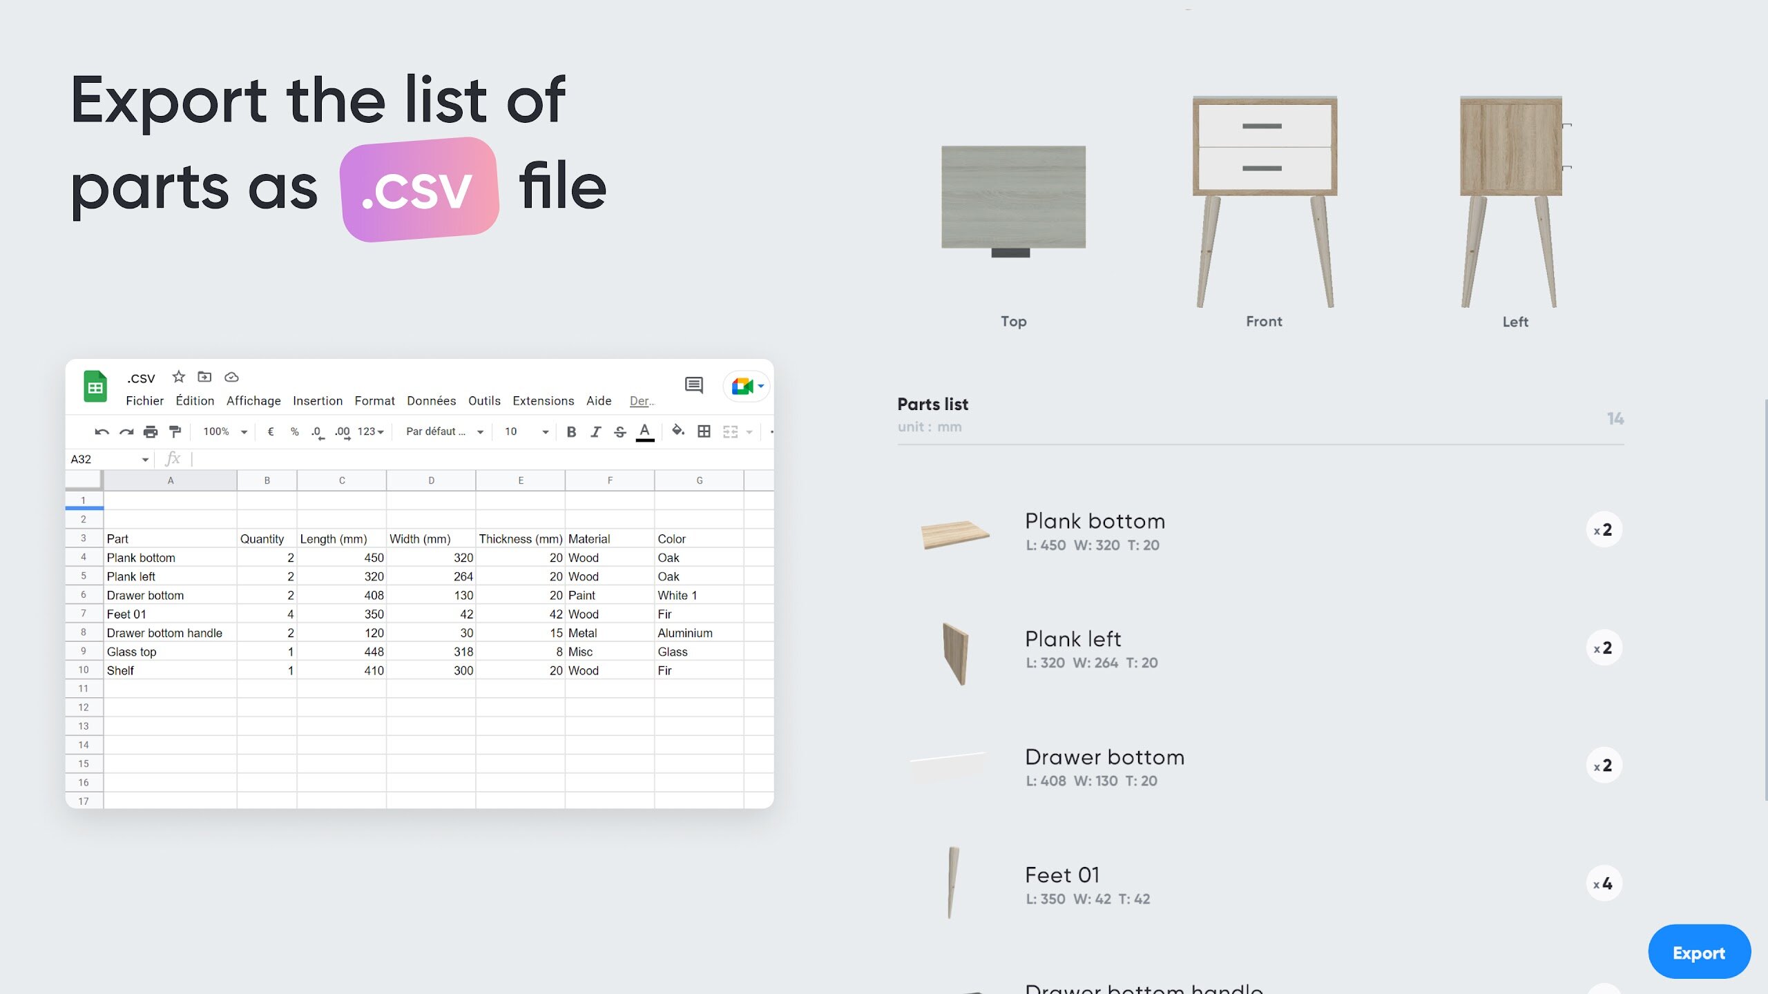The image size is (1768, 994).
Task: Star the .csv spreadsheet
Action: coord(179,377)
